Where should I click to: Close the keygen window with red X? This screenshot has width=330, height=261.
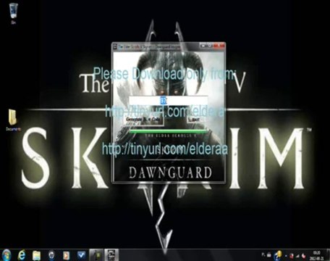(219, 45)
